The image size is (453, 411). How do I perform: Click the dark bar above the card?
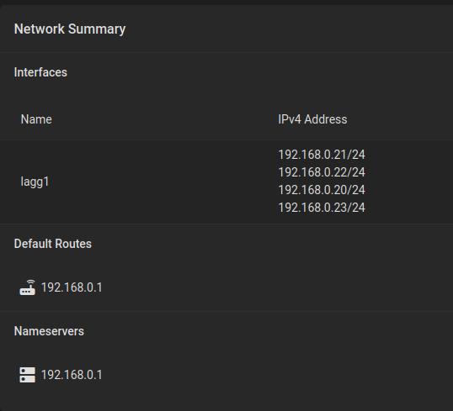226,3
